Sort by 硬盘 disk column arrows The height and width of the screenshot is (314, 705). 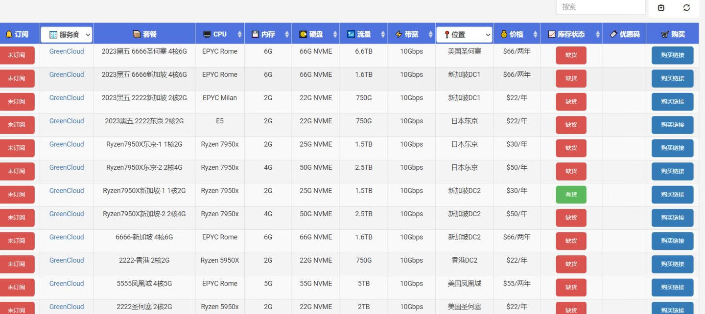pos(335,34)
